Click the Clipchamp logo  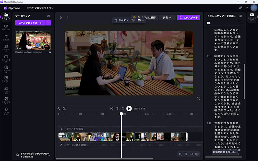coord(12,8)
